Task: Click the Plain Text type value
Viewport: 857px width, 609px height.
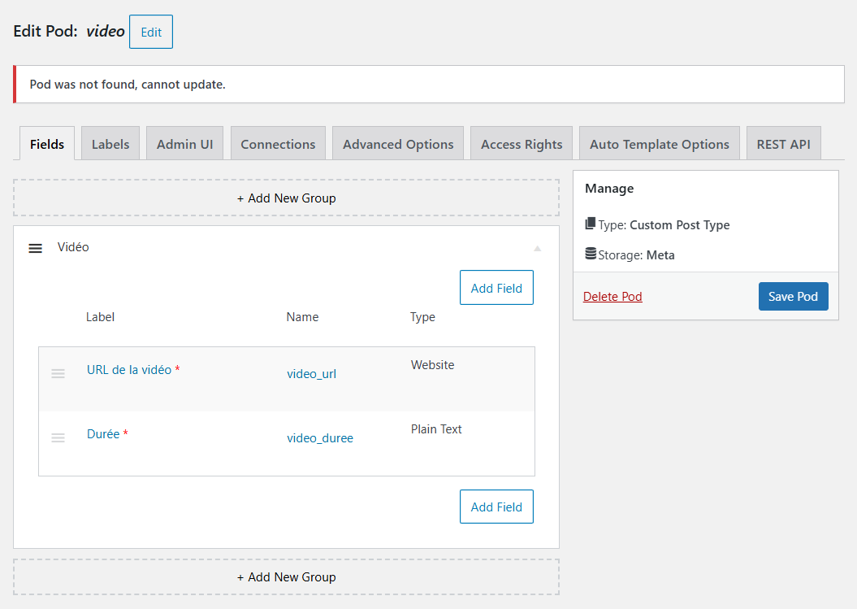Action: coord(436,429)
